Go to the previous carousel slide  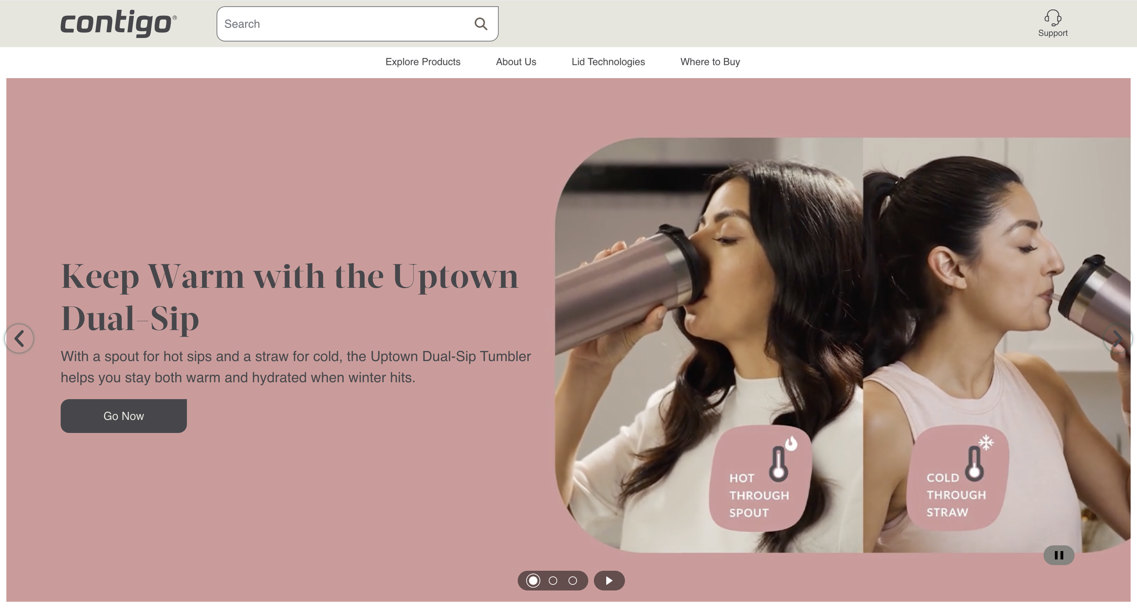coord(19,338)
